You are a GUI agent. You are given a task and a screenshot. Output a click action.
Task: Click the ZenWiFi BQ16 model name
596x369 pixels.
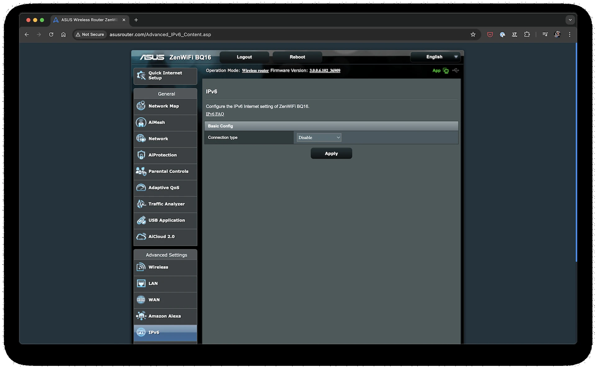point(190,57)
